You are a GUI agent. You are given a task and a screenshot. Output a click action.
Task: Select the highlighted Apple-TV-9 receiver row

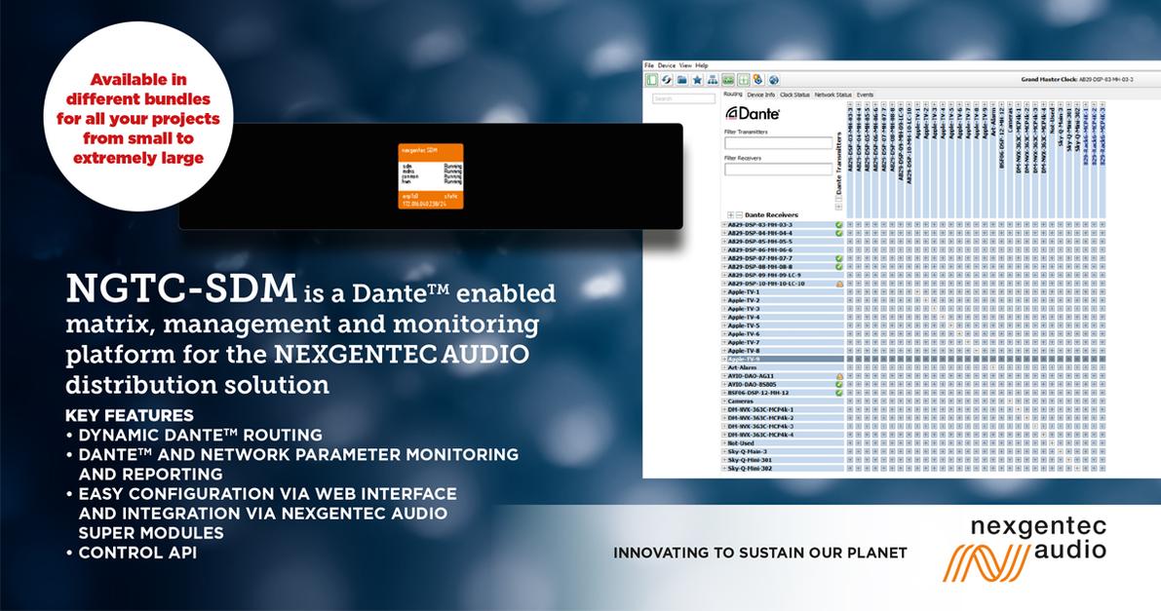pyautogui.click(x=780, y=360)
